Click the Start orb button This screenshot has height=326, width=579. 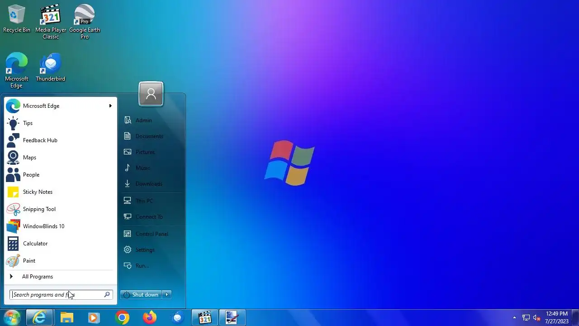(x=12, y=318)
